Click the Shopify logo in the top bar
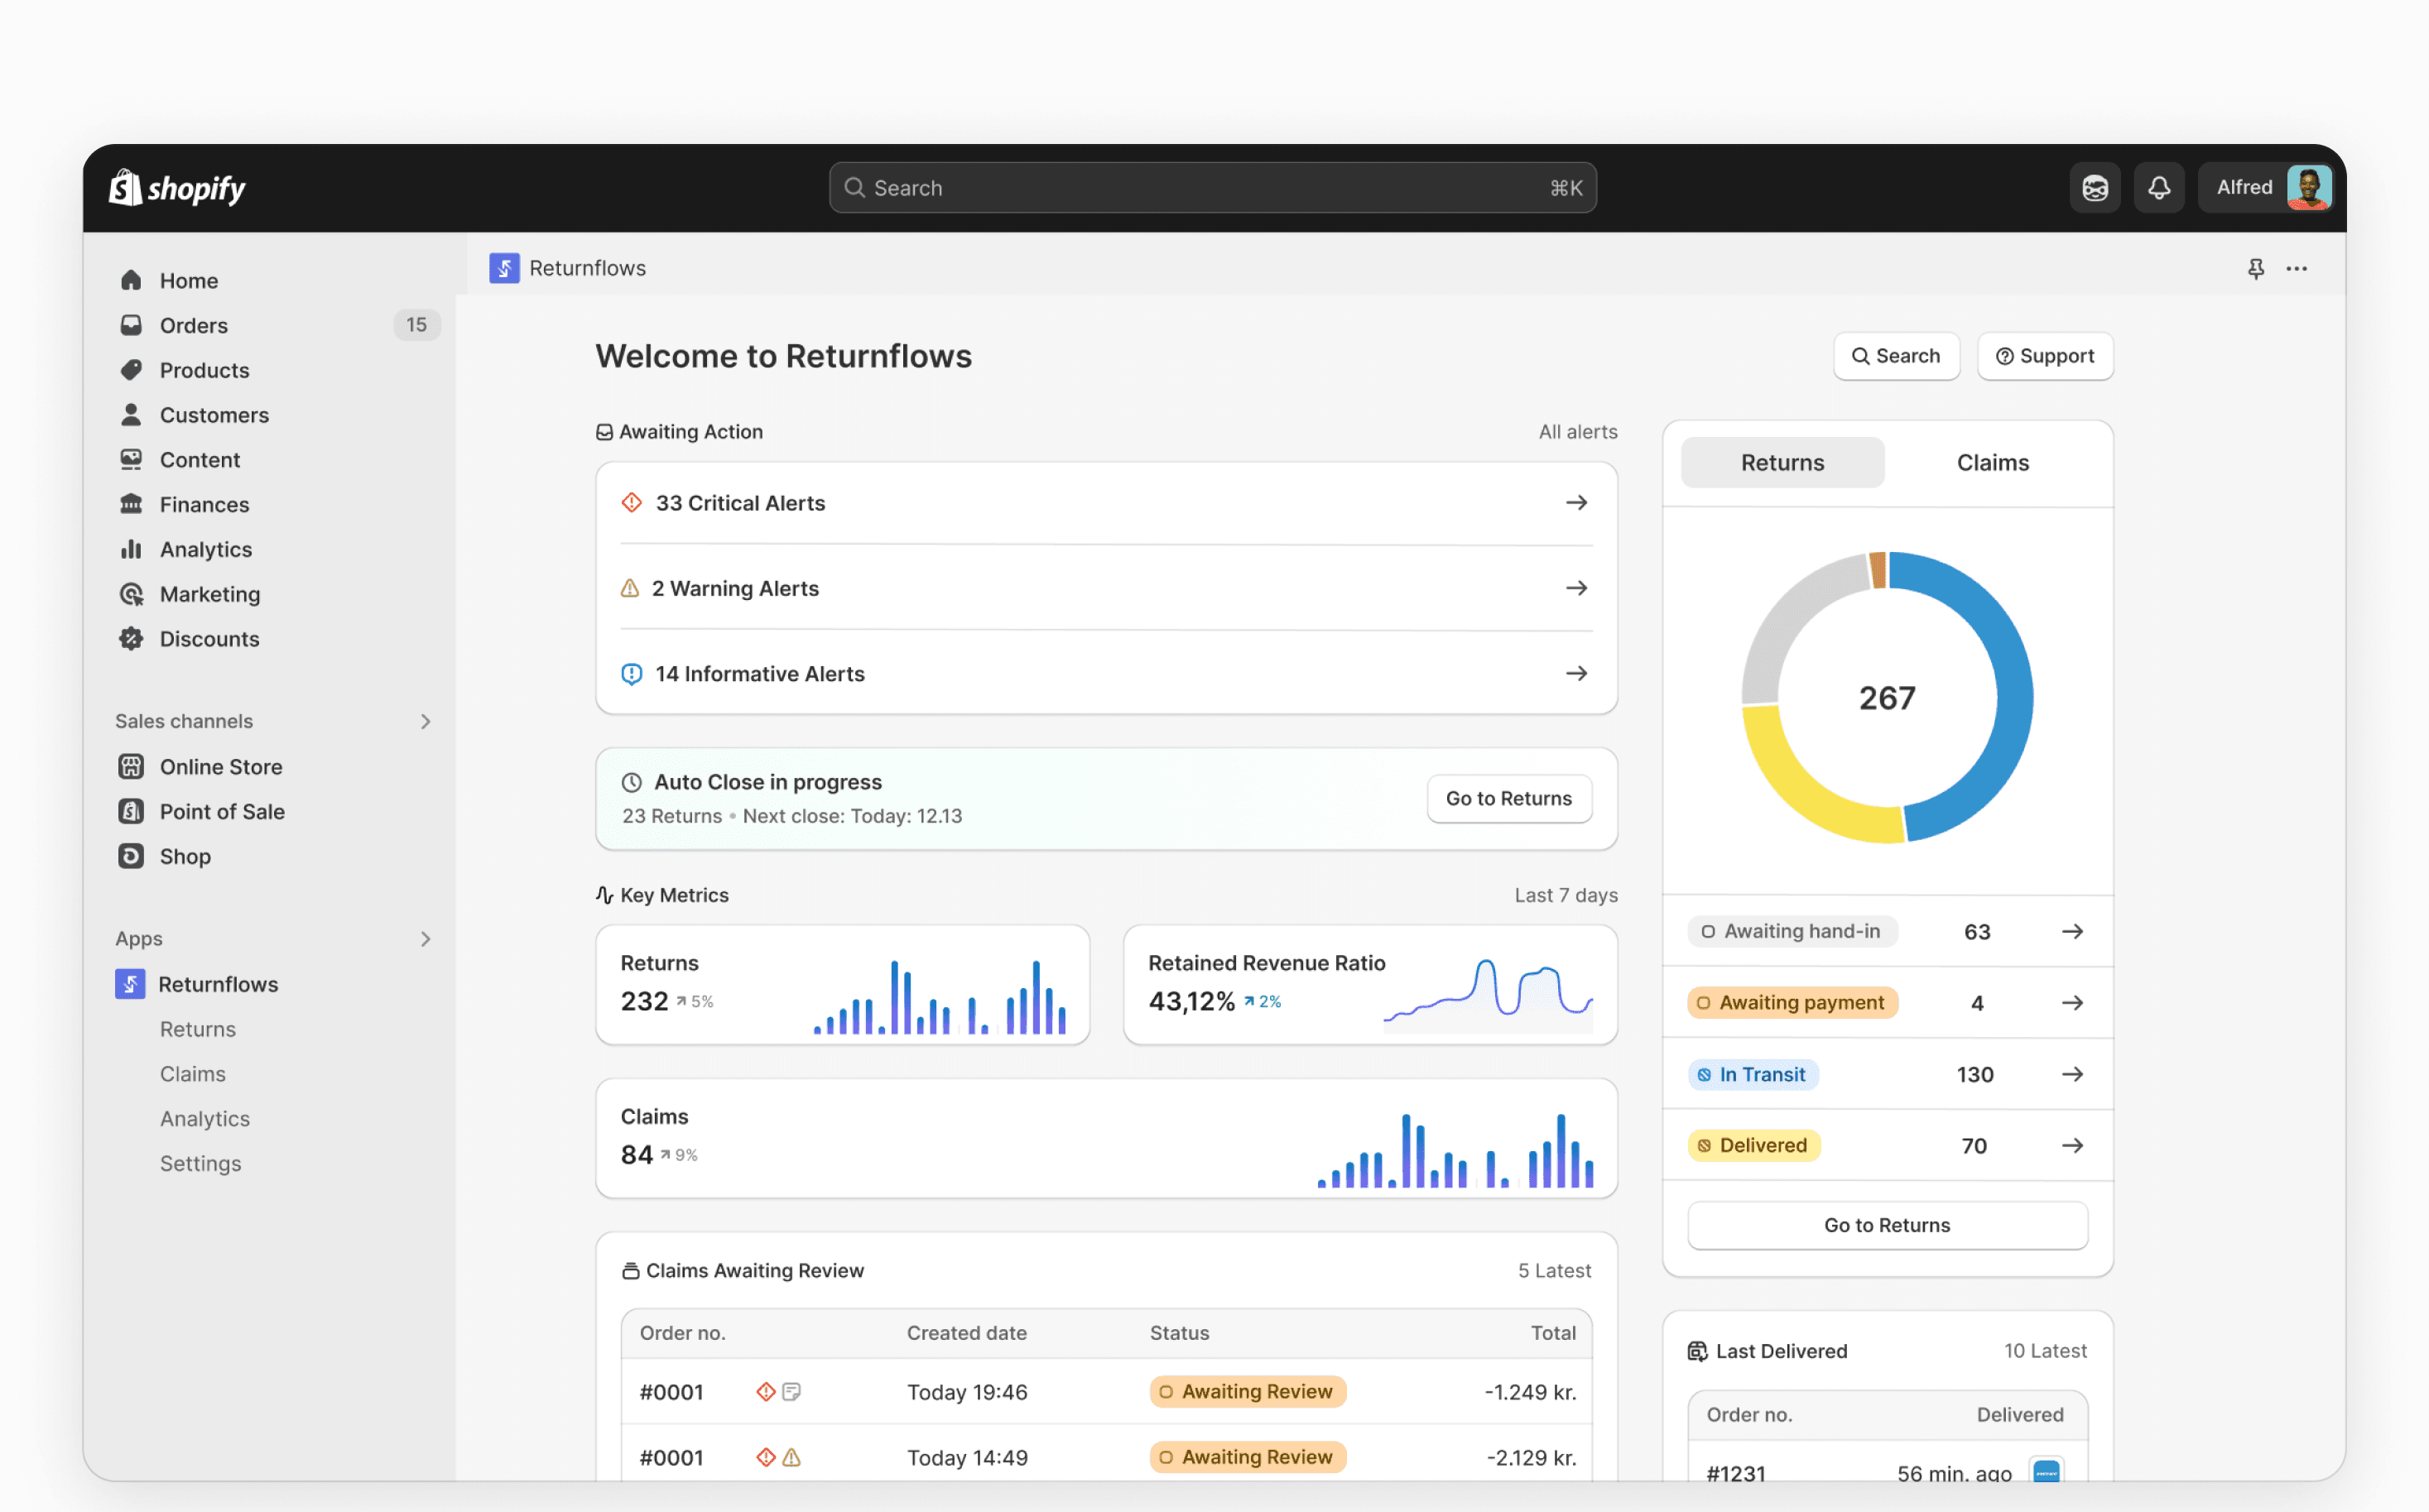Image resolution: width=2429 pixels, height=1512 pixels. pos(177,187)
